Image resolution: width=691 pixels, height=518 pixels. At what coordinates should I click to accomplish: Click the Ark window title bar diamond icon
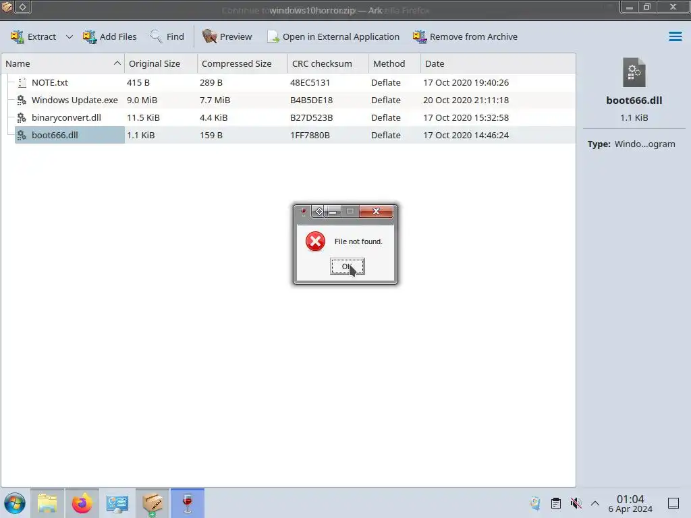click(x=22, y=7)
